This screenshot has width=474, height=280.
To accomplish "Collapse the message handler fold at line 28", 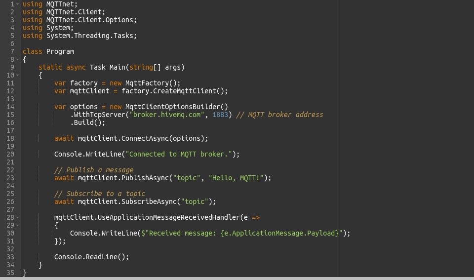I will [x=18, y=217].
